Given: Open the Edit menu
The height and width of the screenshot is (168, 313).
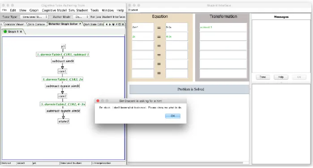Looking at the screenshot, I should (13, 10).
